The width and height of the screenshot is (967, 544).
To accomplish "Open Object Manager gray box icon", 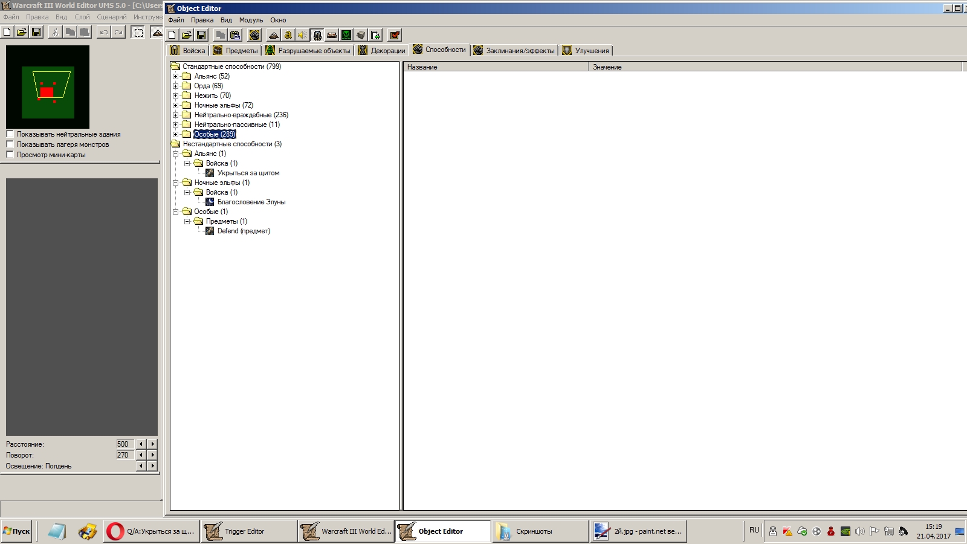I will pyautogui.click(x=361, y=35).
